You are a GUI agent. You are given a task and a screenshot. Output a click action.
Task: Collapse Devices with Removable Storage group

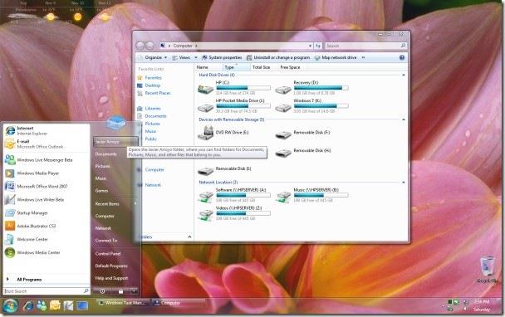point(403,119)
